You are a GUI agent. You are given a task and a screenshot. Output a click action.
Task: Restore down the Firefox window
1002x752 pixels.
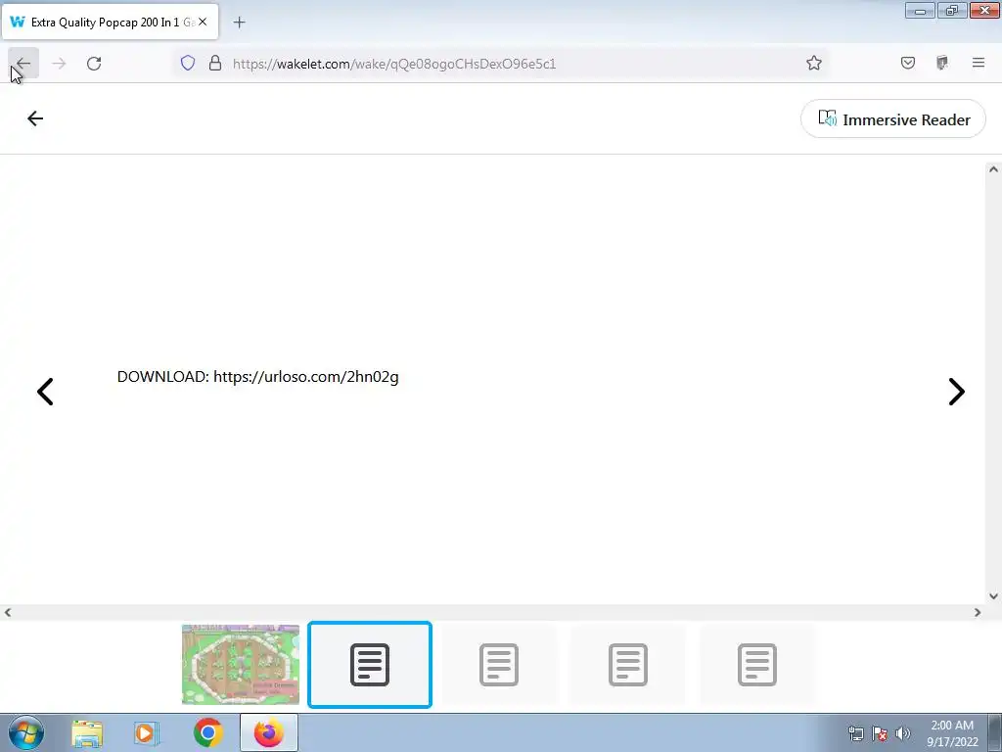(x=952, y=11)
